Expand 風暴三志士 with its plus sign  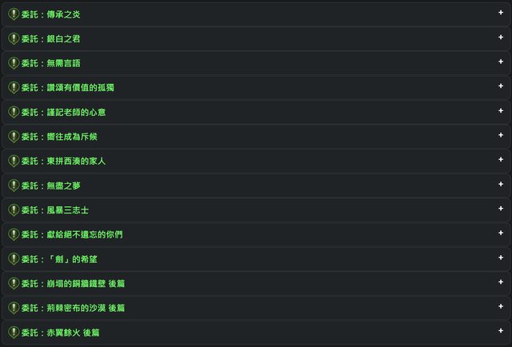pos(501,209)
